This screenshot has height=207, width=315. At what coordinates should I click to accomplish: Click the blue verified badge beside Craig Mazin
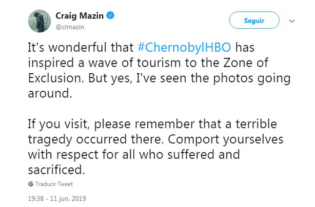tap(111, 16)
